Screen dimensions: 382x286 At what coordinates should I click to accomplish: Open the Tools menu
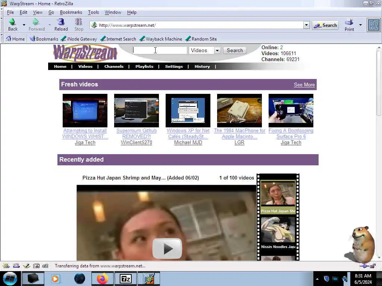click(x=93, y=12)
